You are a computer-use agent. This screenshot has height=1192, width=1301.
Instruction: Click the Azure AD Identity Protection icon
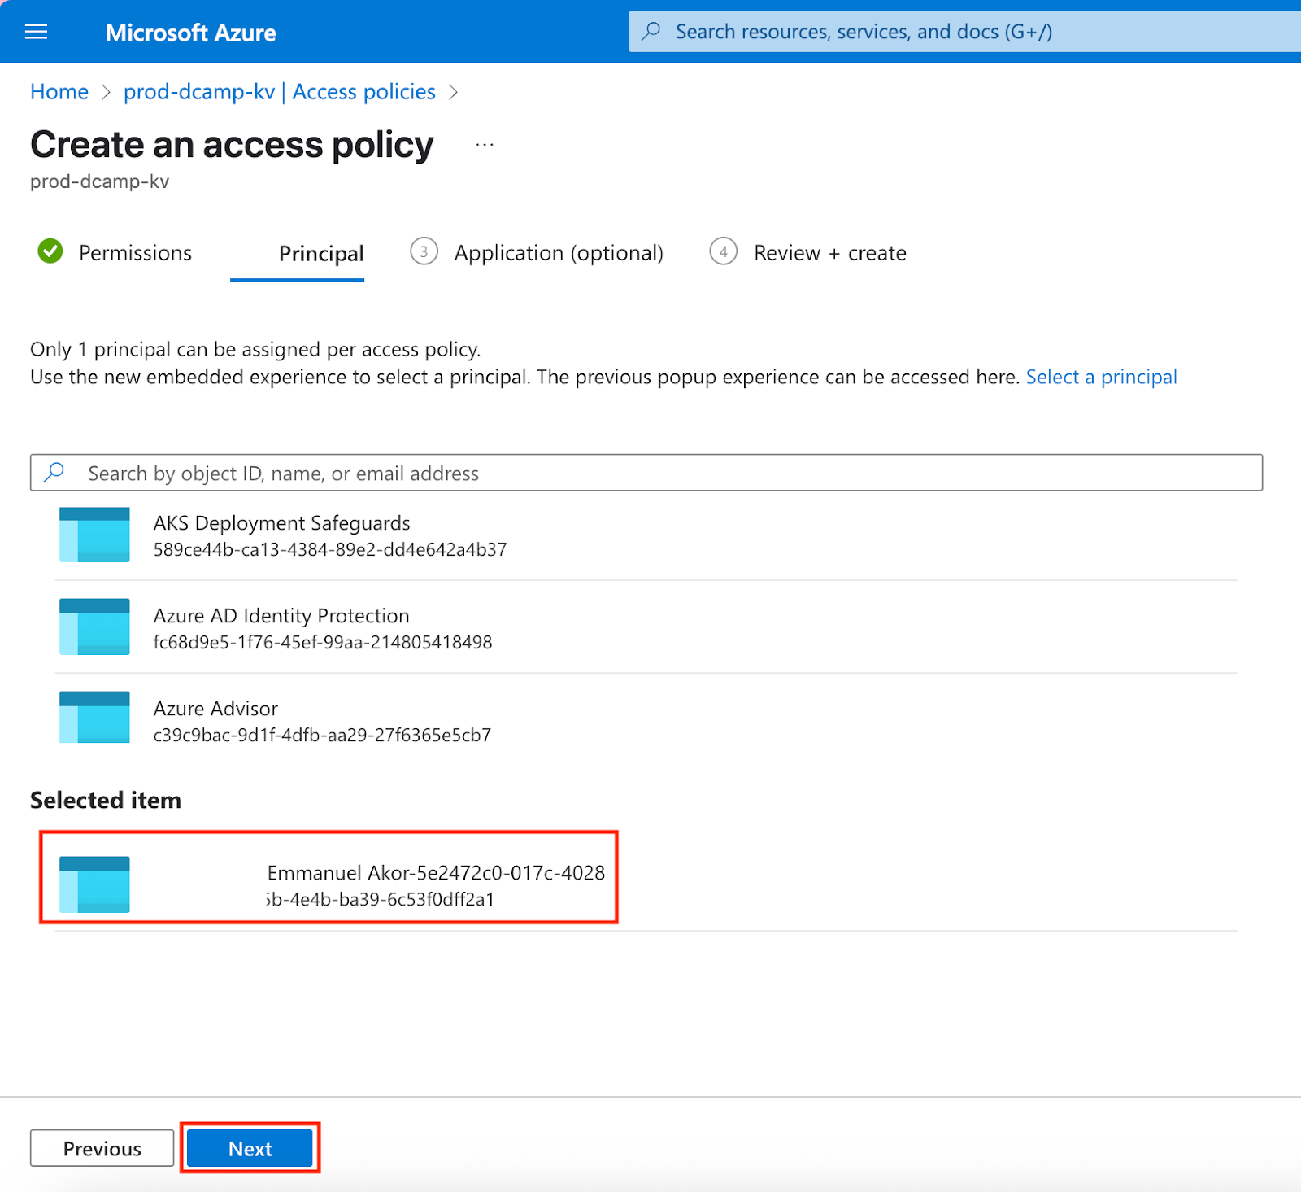(x=94, y=627)
